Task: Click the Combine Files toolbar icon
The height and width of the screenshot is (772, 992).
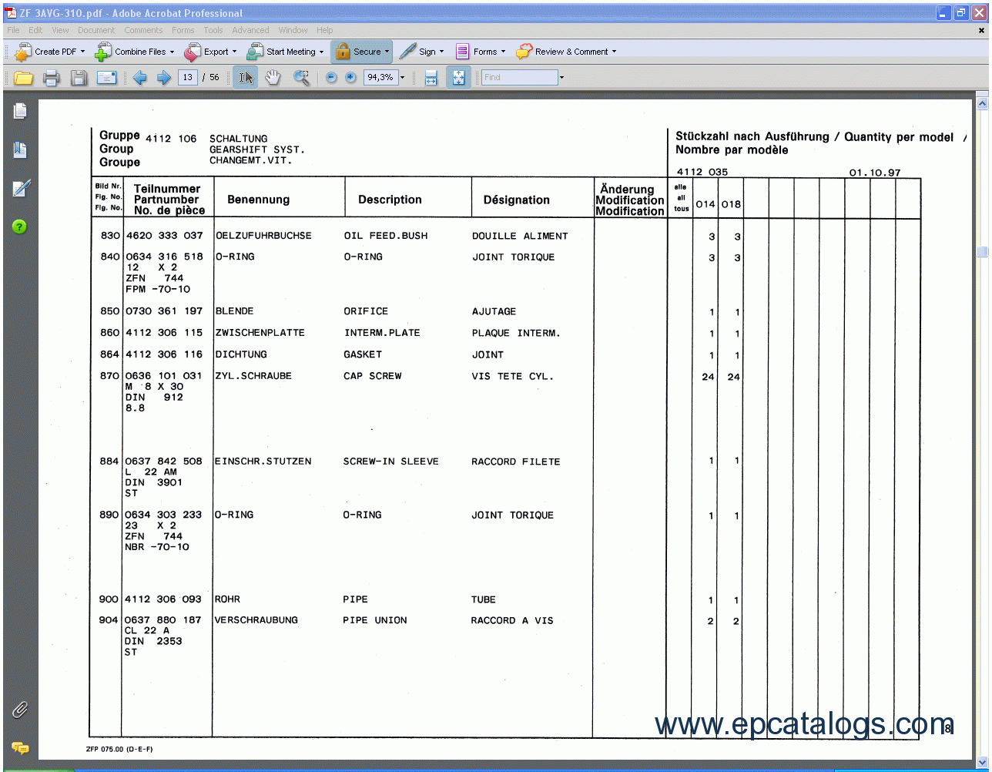Action: point(103,52)
